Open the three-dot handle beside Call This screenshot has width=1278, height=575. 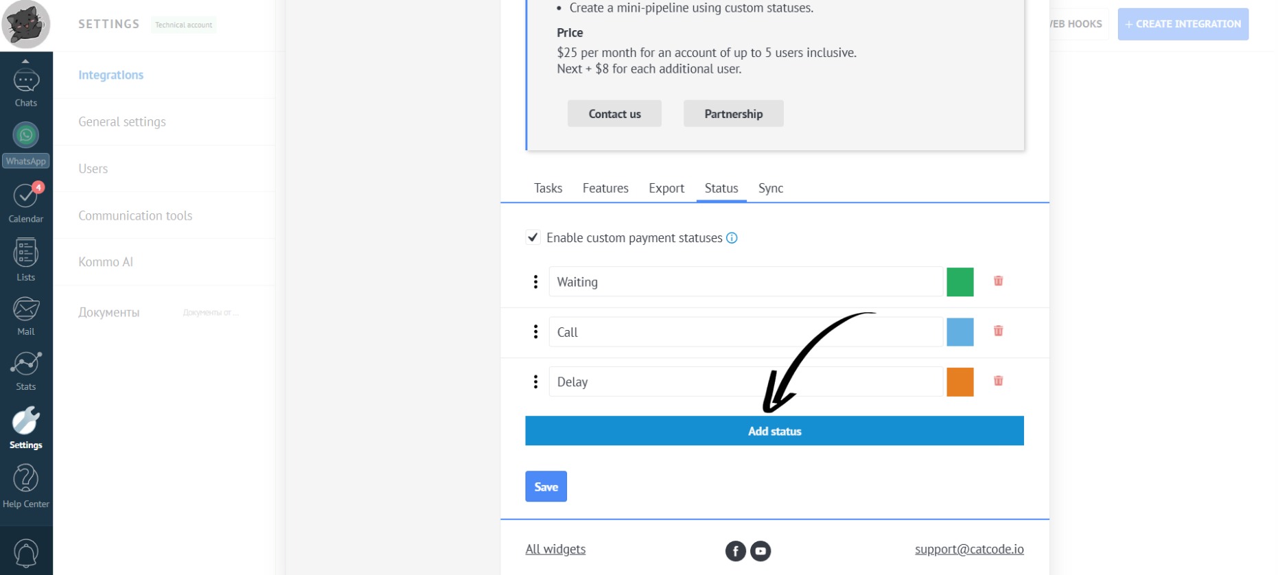point(535,332)
